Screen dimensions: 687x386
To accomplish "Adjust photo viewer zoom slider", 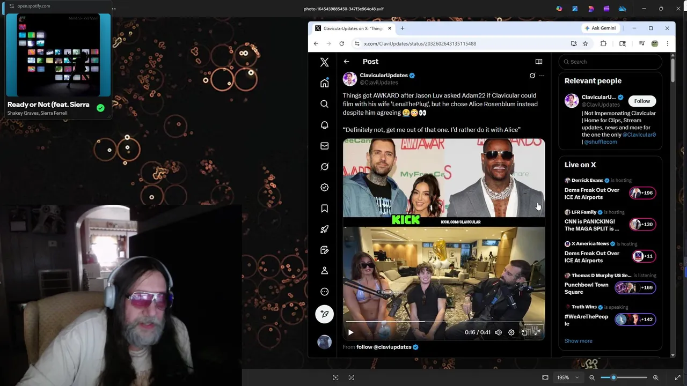I will tap(624, 377).
